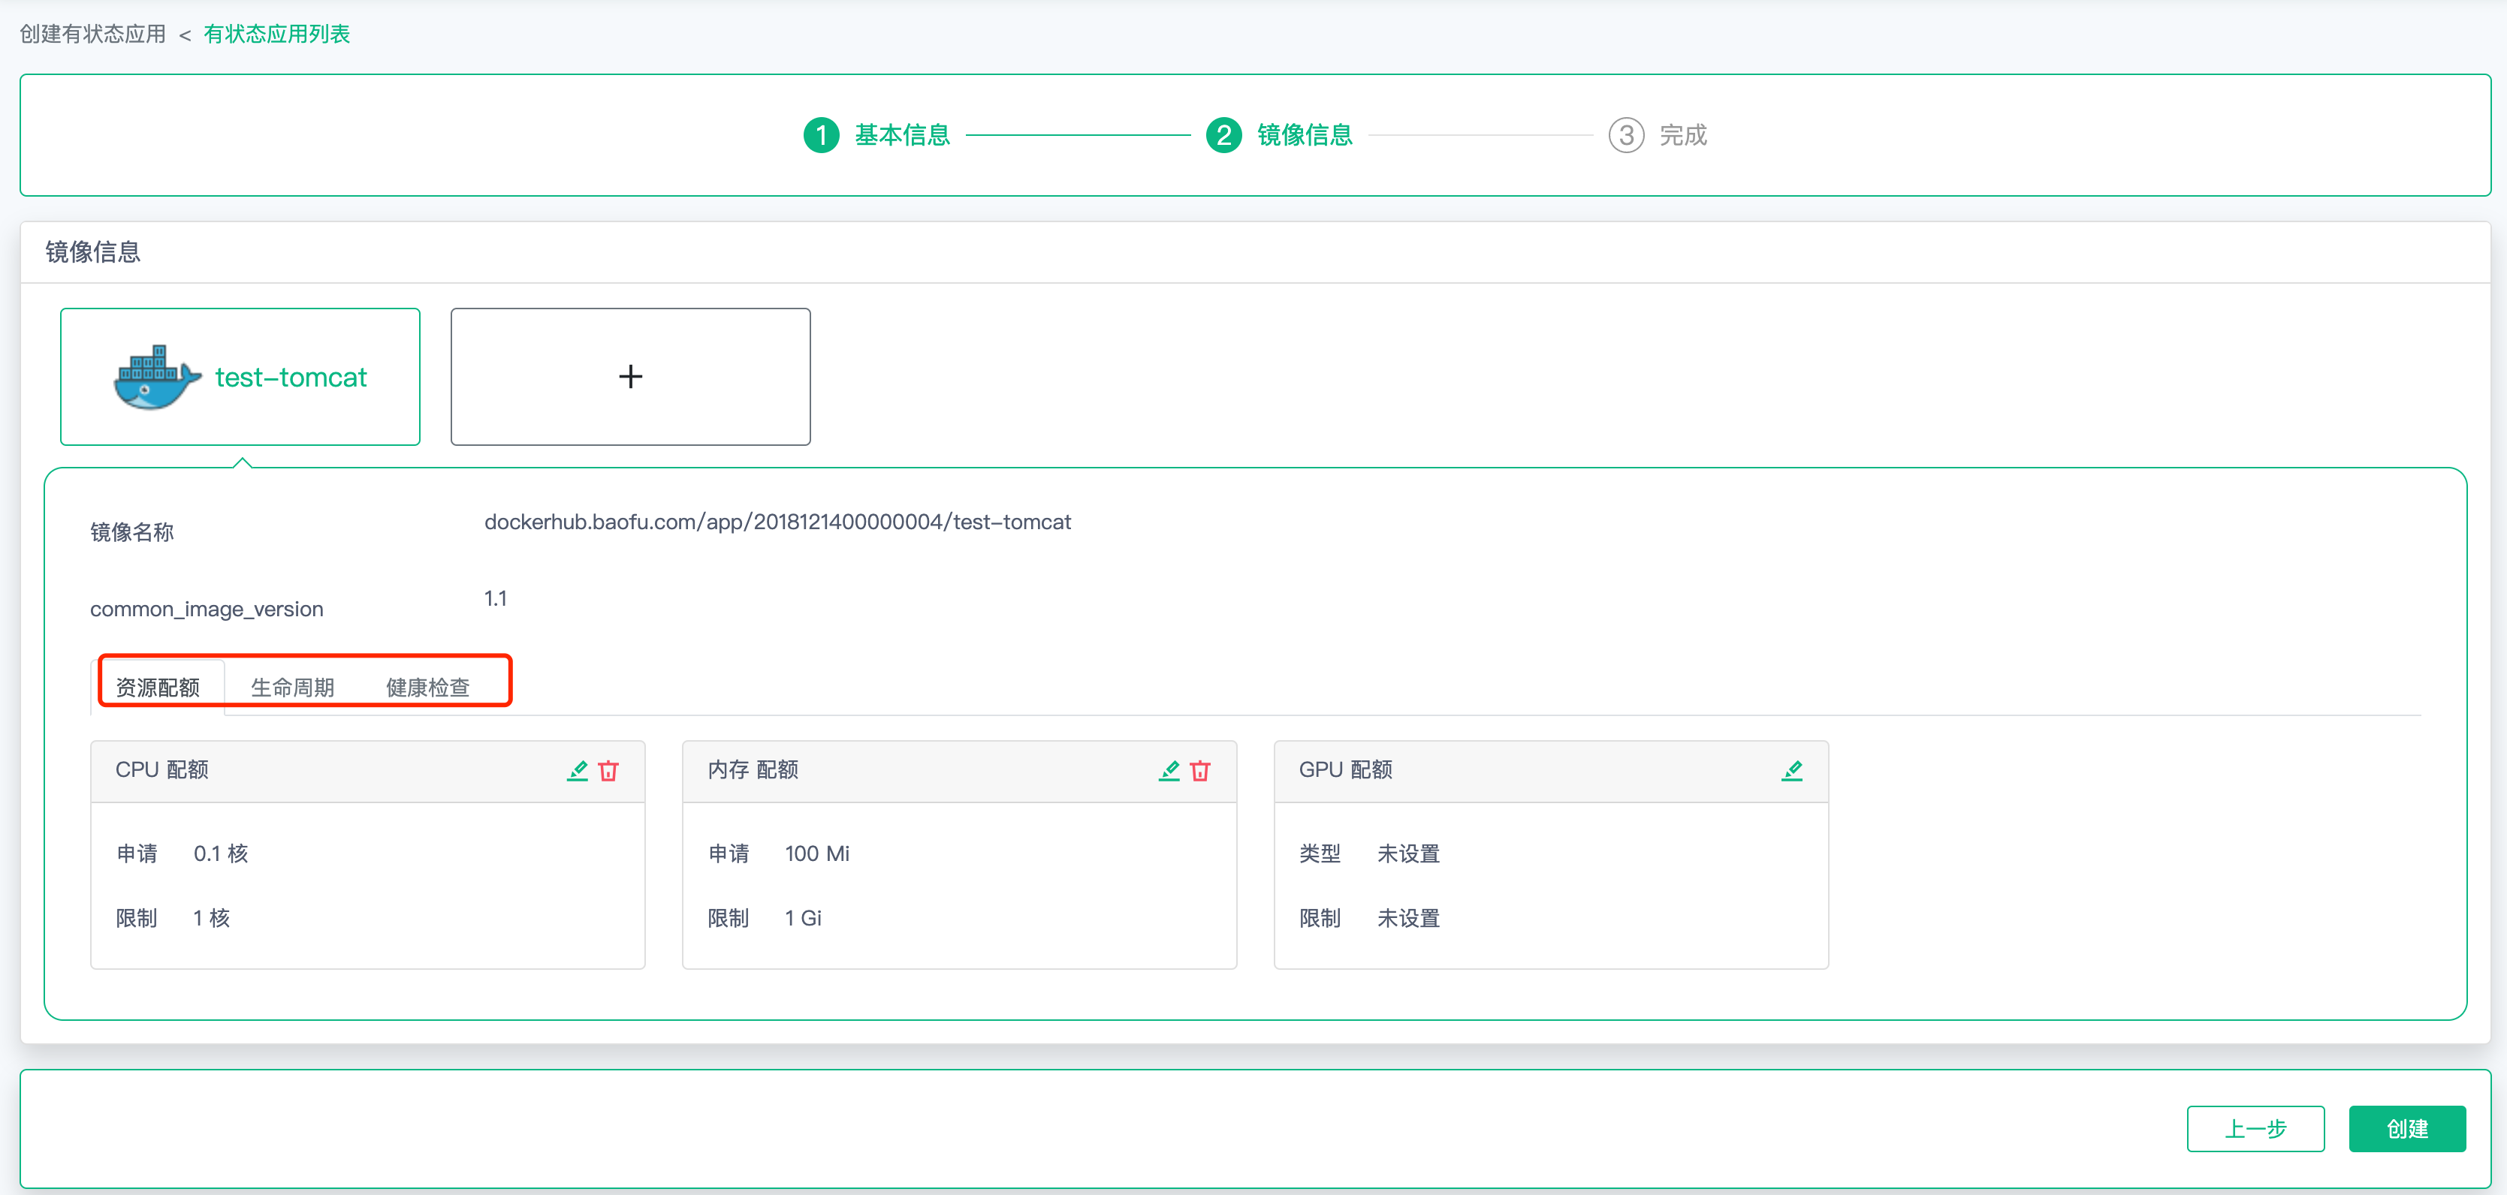
Task: Edit the CPU quota settings
Action: [x=577, y=770]
